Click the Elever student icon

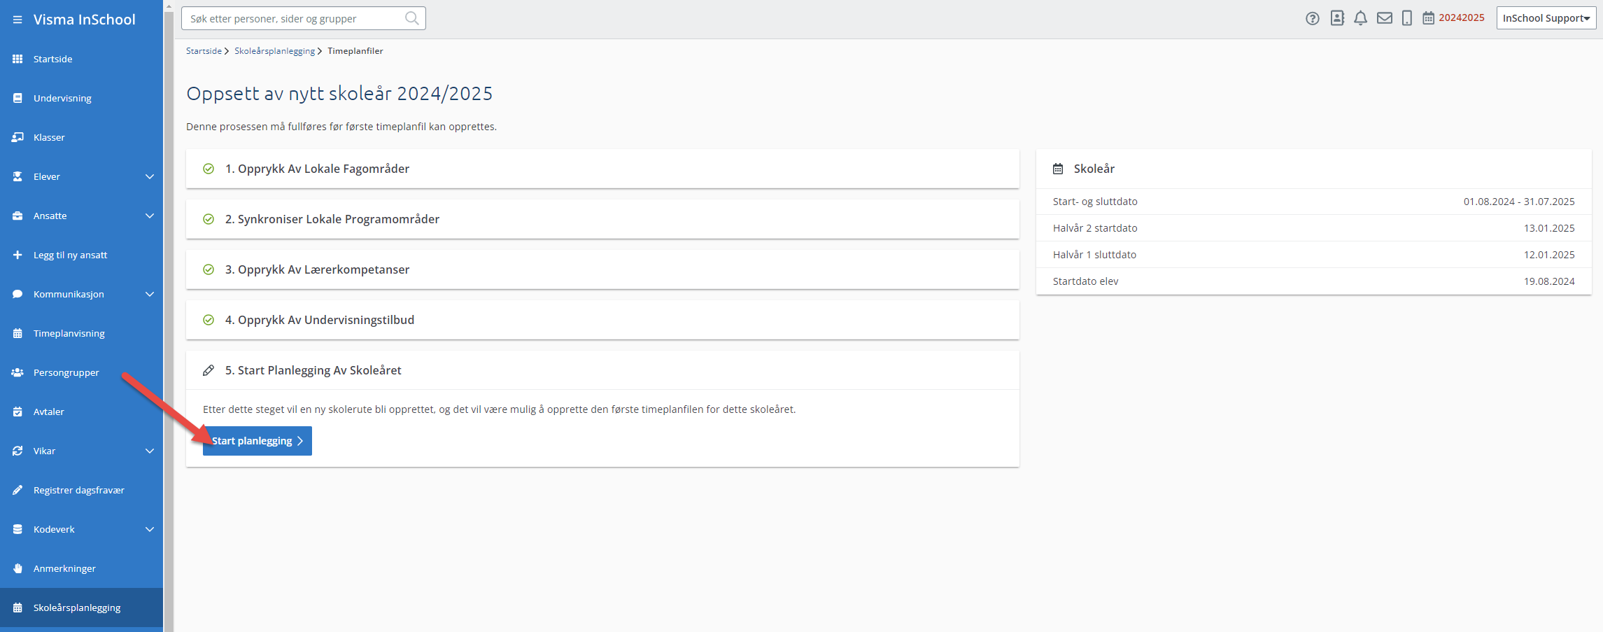click(17, 176)
